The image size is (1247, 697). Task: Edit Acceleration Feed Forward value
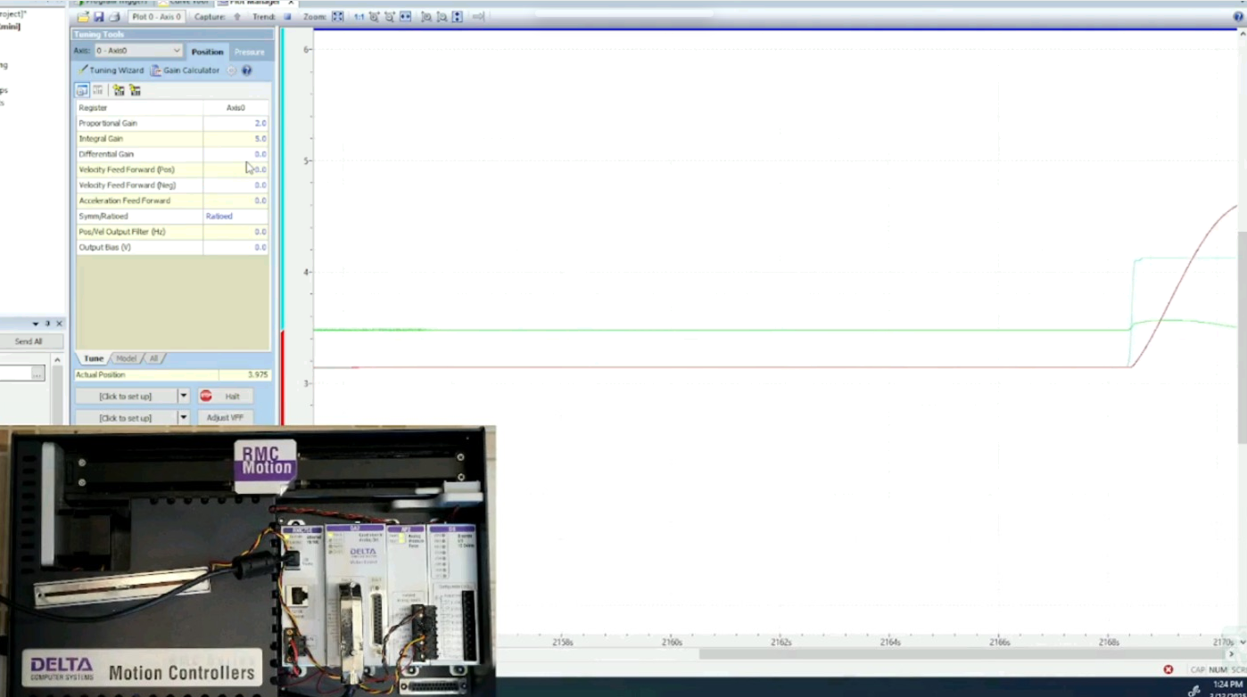click(x=235, y=201)
